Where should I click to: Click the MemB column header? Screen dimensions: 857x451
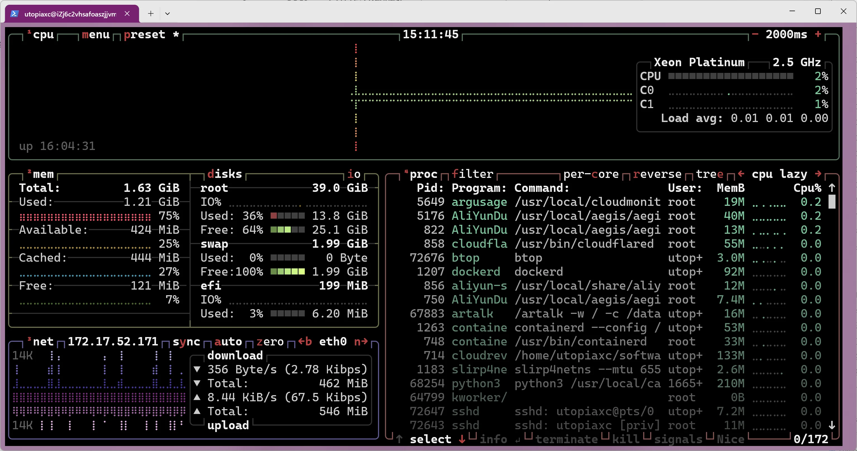tap(731, 188)
